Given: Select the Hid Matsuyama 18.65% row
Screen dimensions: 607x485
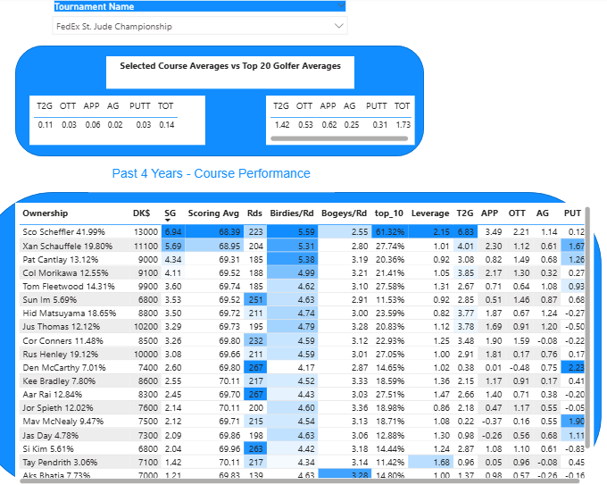Looking at the screenshot, I should tap(302, 314).
